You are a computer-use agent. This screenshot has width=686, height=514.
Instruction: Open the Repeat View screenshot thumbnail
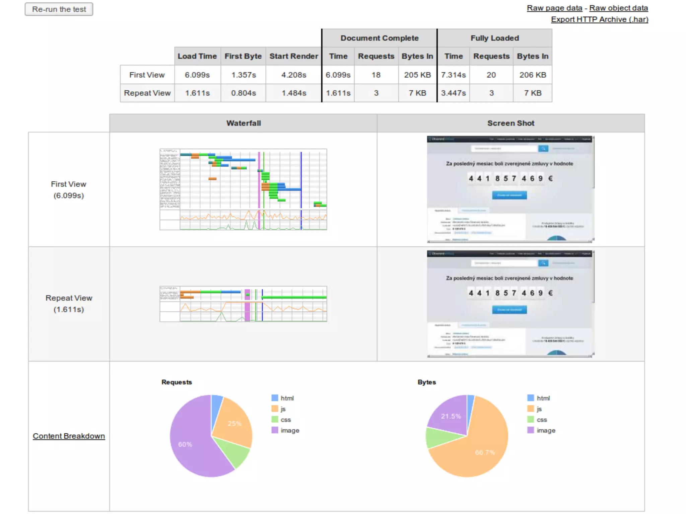(510, 304)
